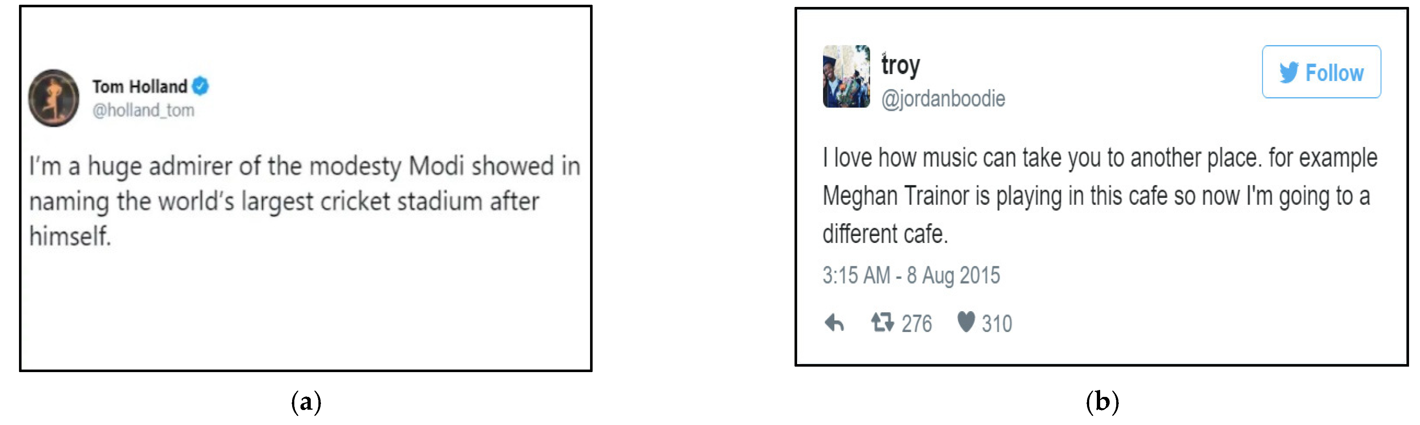1420x425 pixels.
Task: Click the 3:15 AM - 8 Aug 2015 timestamp
Action: pyautogui.click(x=911, y=275)
